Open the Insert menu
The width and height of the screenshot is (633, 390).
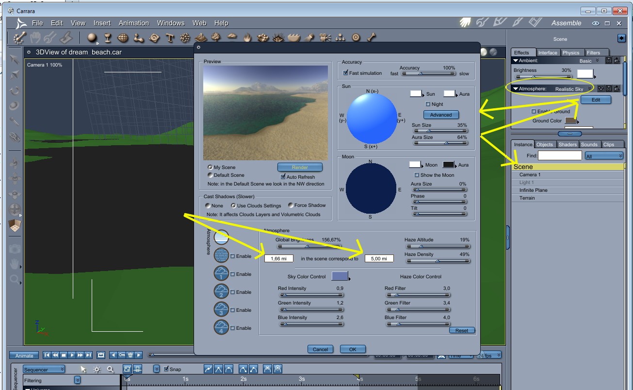pyautogui.click(x=102, y=23)
